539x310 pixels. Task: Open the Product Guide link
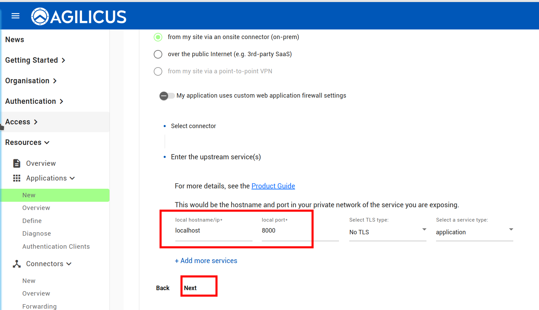[273, 186]
